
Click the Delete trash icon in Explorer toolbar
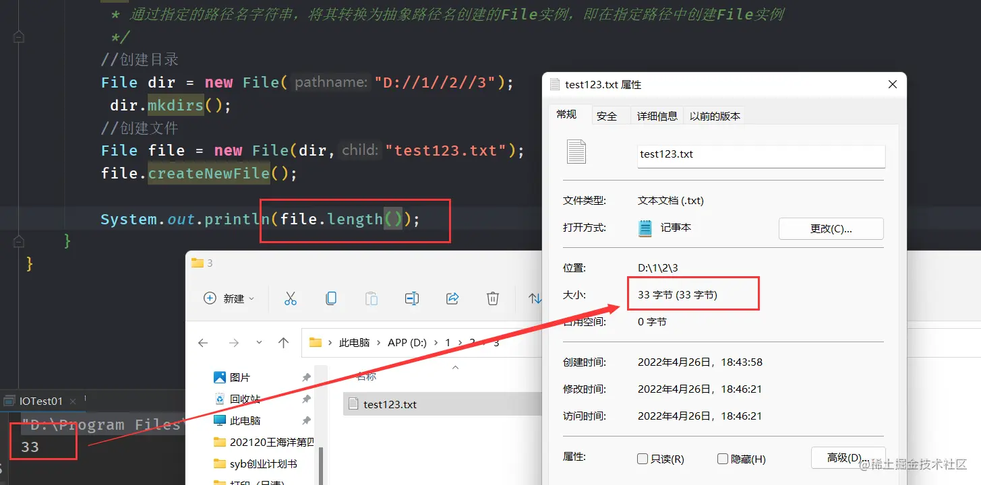[493, 298]
